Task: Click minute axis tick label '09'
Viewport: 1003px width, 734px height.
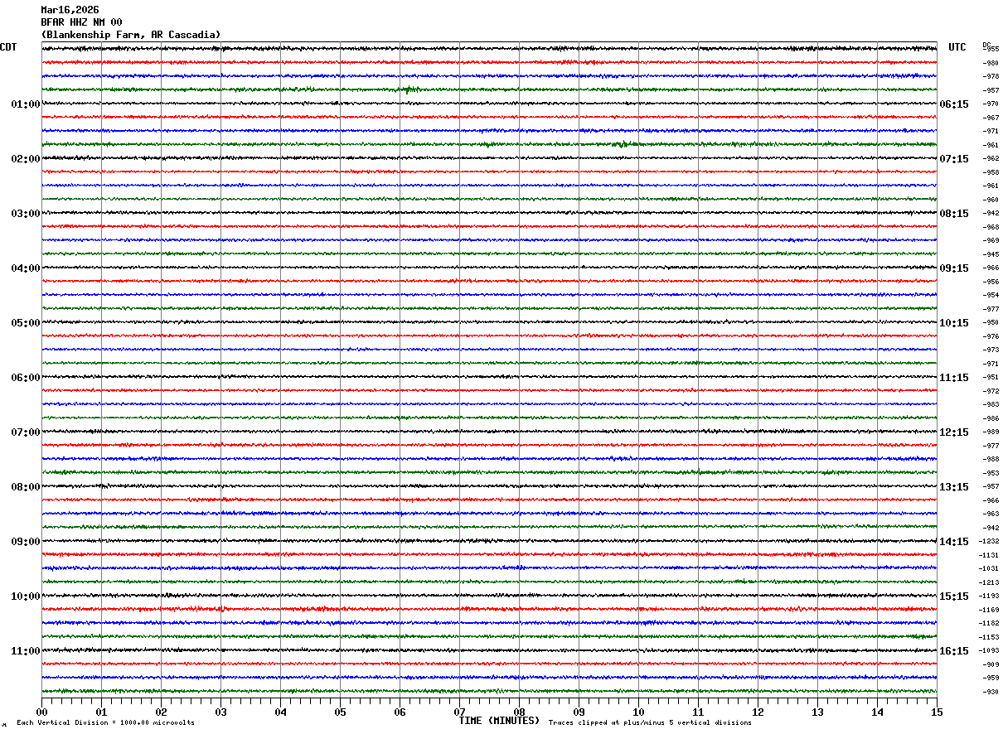Action: tap(579, 712)
